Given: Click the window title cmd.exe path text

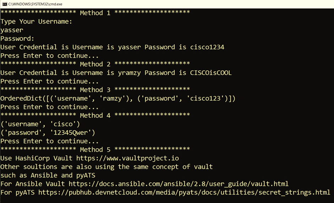Looking at the screenshot, I should (36, 4).
